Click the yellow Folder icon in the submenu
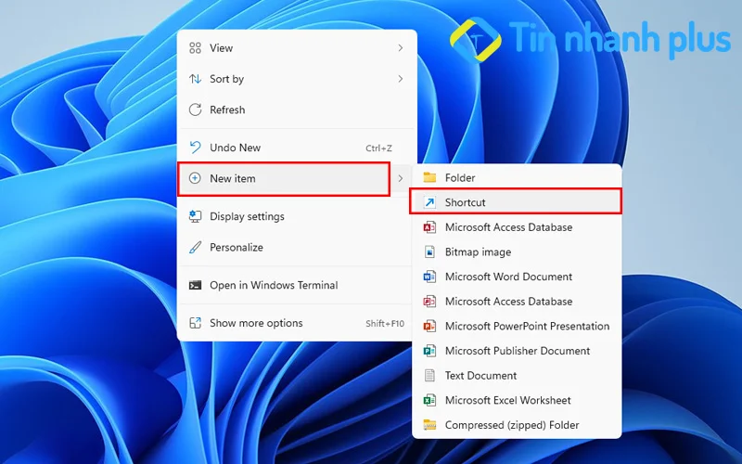The image size is (742, 464). point(429,177)
